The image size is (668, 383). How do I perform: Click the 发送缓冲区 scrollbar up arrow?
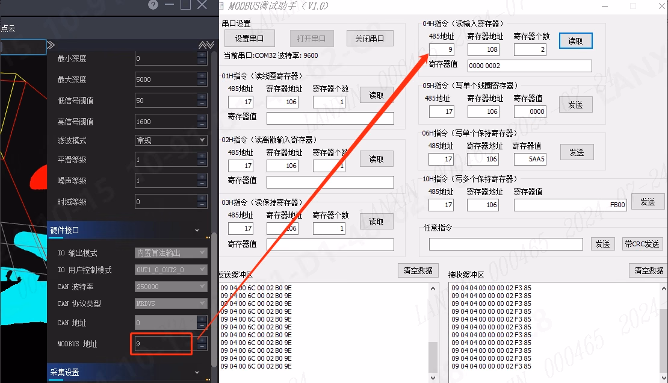pos(433,288)
